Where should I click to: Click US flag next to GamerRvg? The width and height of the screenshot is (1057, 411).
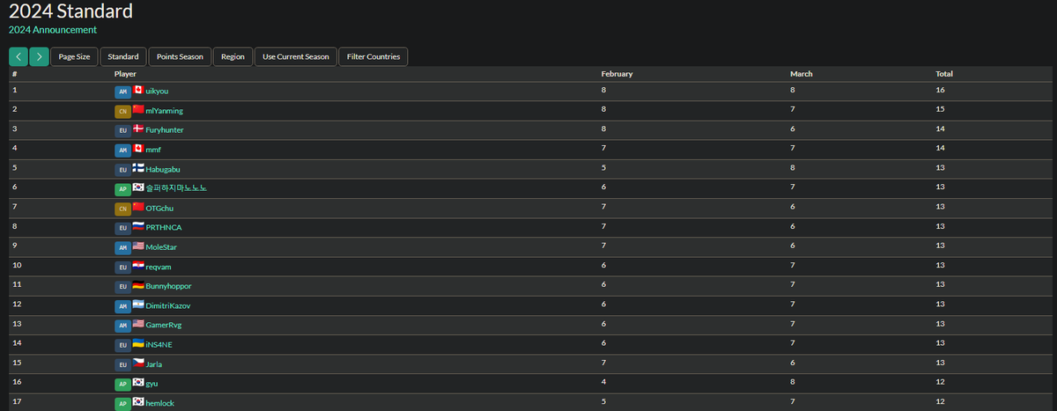tap(138, 324)
